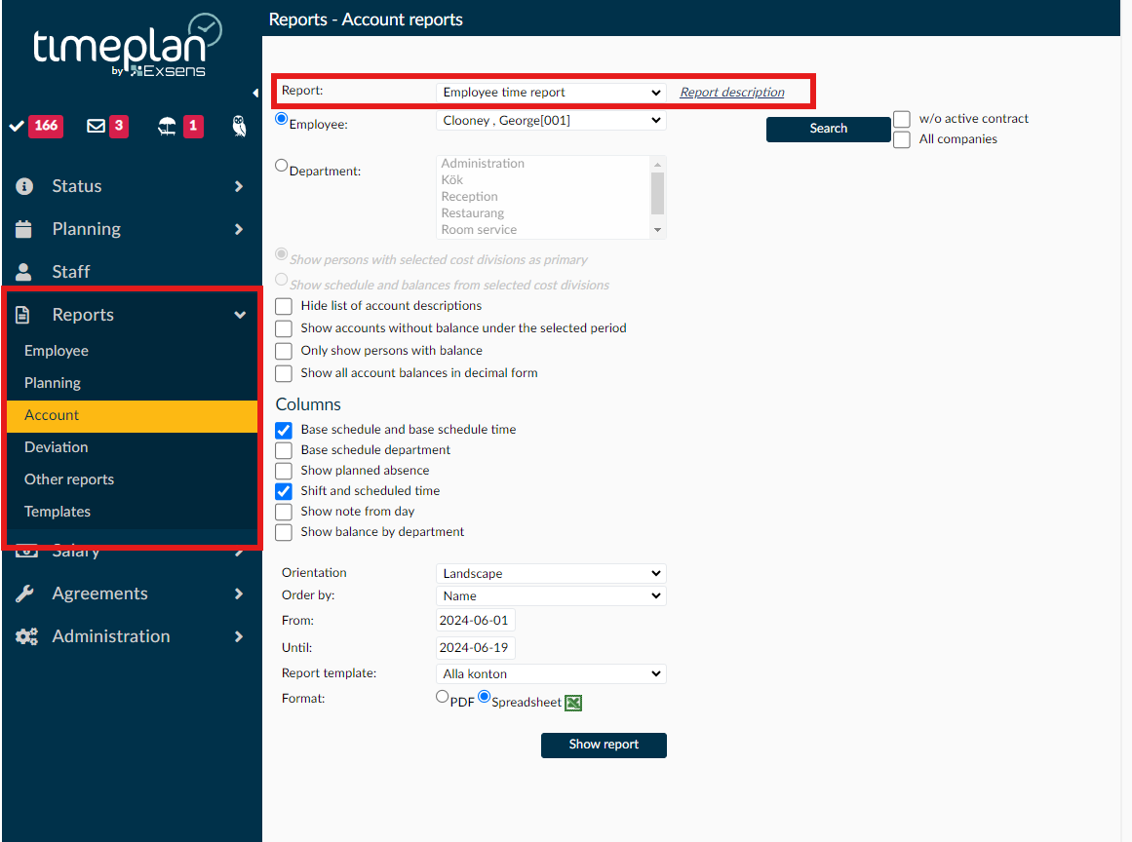1132x842 pixels.
Task: Uncheck 'Shift and scheduled time' under Columns
Action: [x=283, y=491]
